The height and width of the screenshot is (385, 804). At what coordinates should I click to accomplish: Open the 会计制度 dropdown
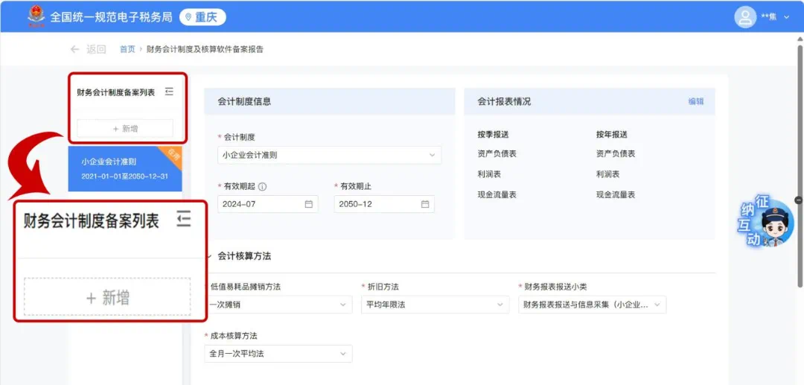coord(329,155)
